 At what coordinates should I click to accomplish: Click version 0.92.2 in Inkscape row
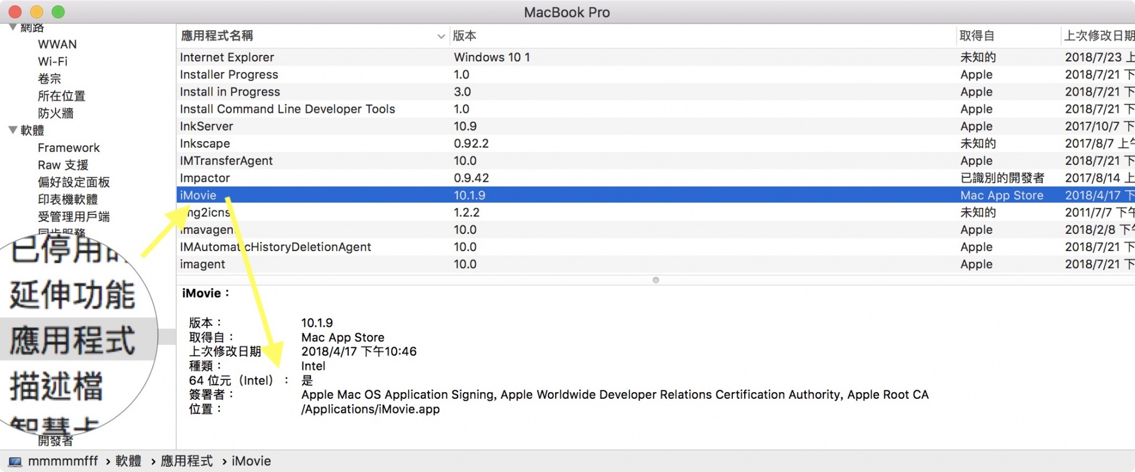click(471, 144)
